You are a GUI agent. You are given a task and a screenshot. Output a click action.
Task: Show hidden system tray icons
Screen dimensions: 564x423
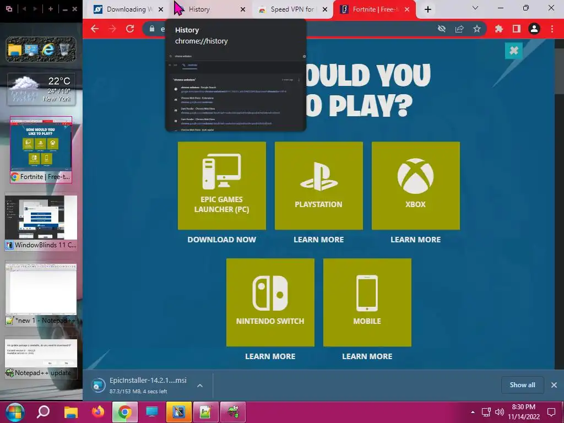473,412
